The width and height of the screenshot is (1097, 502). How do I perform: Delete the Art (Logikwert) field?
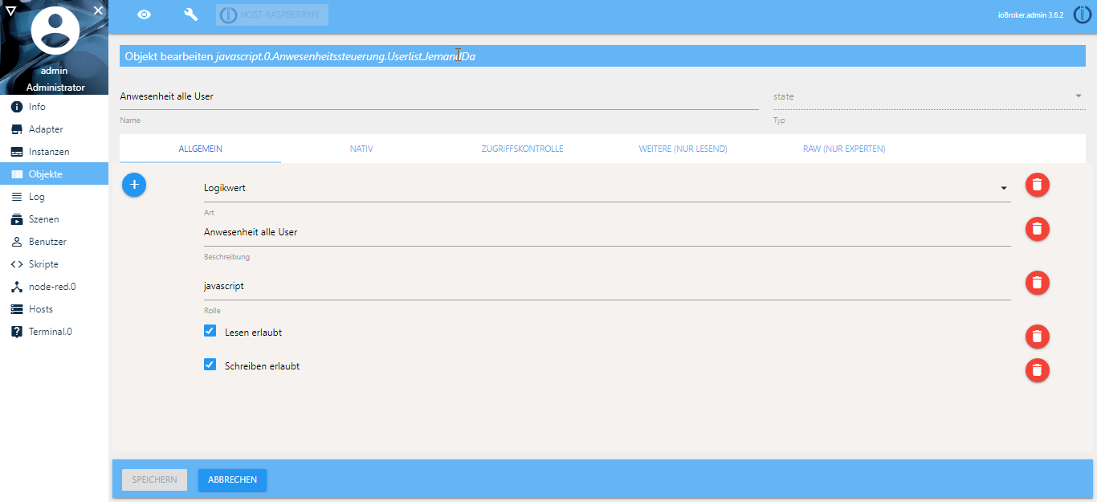coord(1038,185)
